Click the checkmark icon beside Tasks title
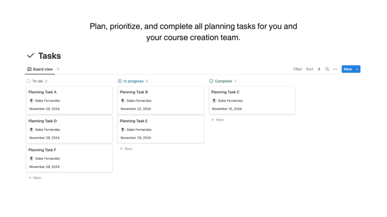Screen dimensions: 387x217 click(x=31, y=56)
